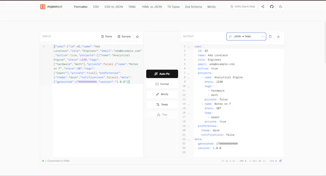This screenshot has width=326, height=176.
Task: Copy output with the clipboard icon
Action: coord(270,36)
